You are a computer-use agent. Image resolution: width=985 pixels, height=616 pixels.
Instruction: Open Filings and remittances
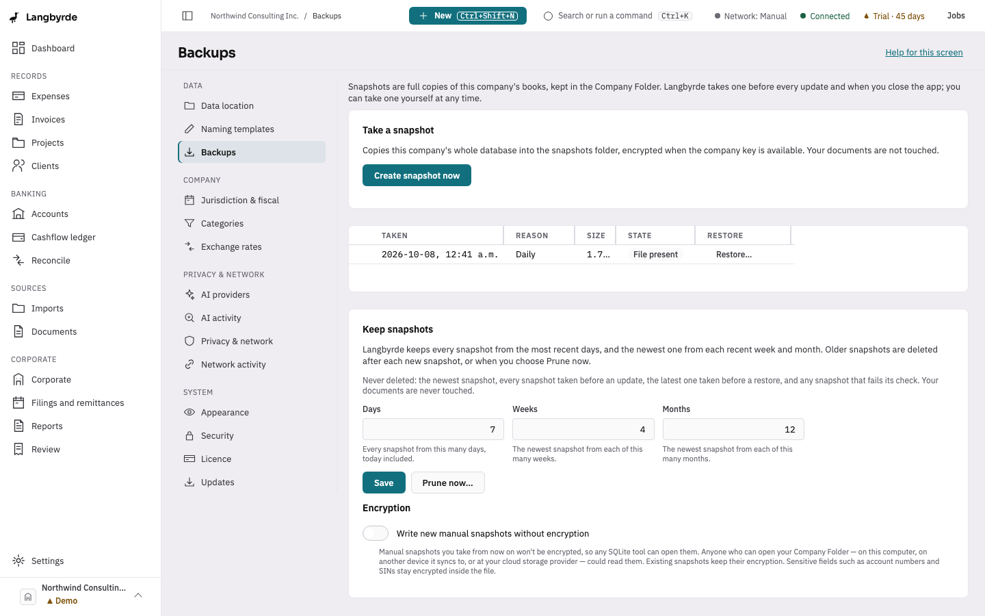coord(80,402)
